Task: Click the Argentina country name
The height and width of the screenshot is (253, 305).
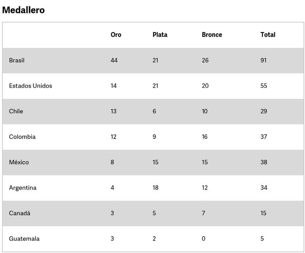Action: coord(23,188)
